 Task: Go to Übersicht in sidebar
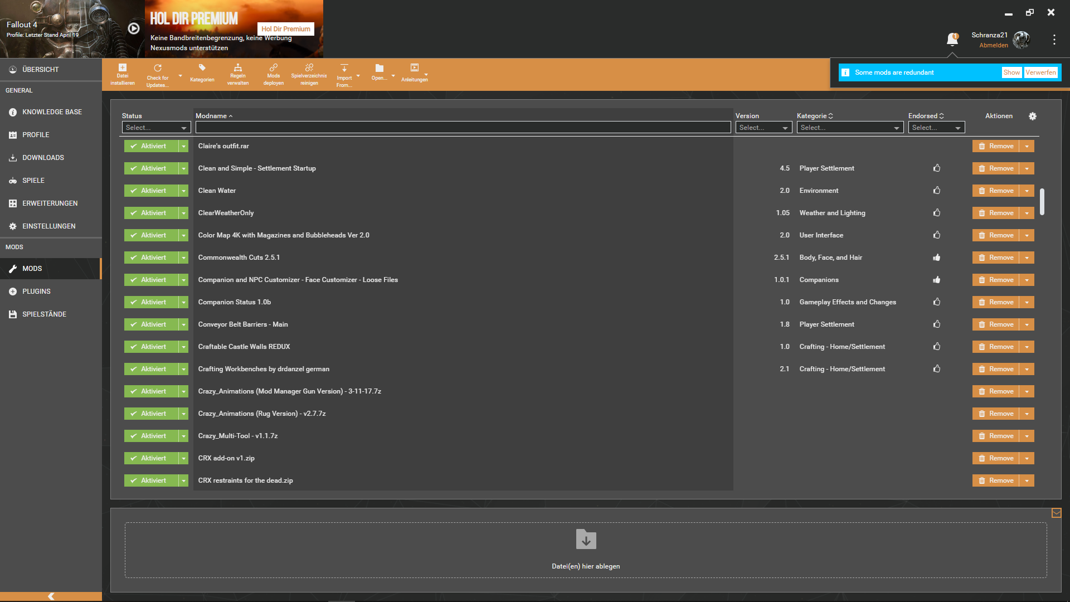pyautogui.click(x=51, y=70)
